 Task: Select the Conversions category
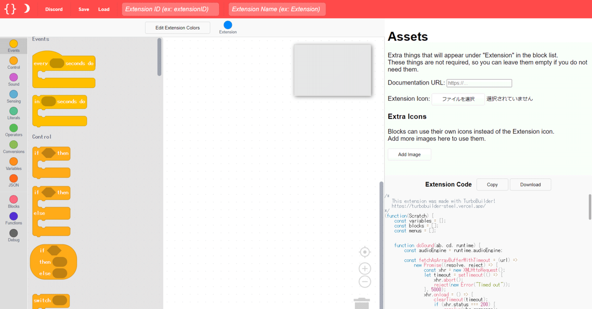(14, 147)
